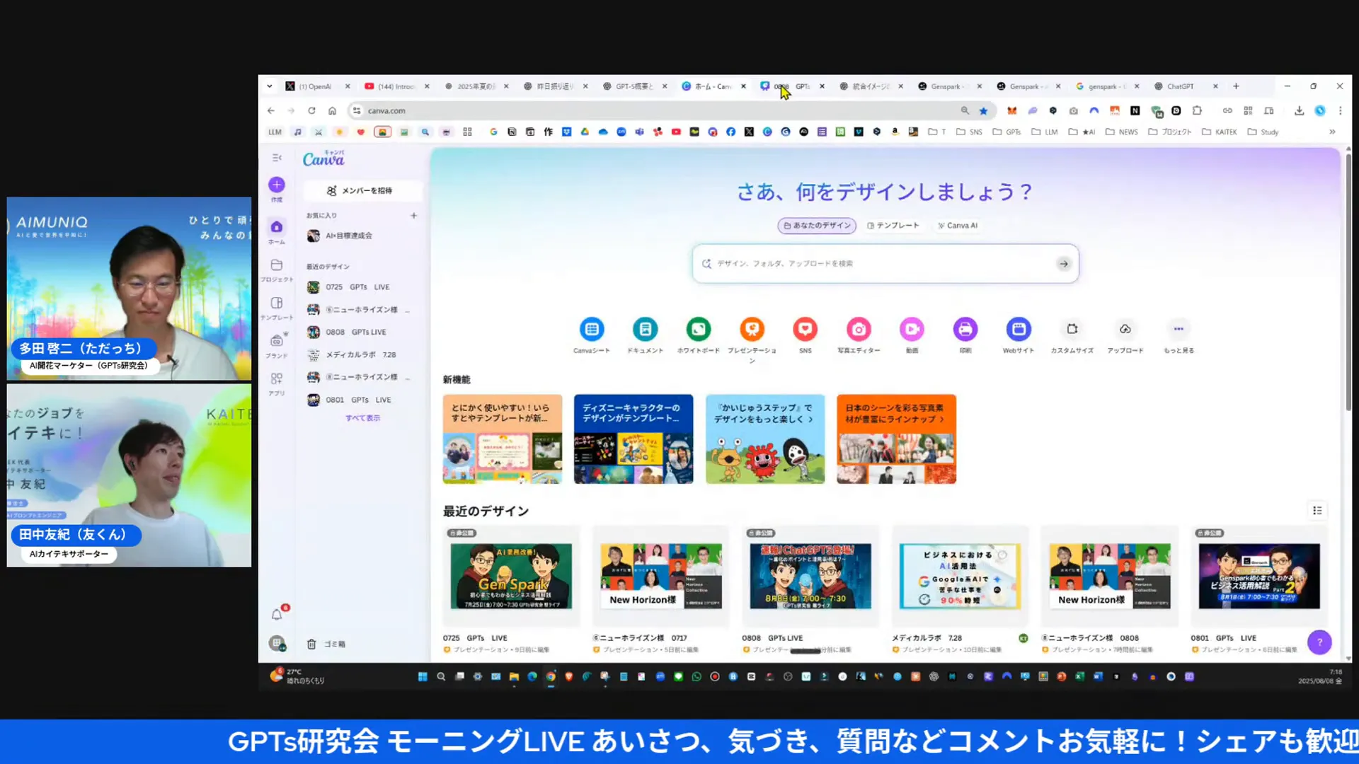Open the NEWS bookmarks folder
This screenshot has height=764, width=1359.
(x=1122, y=132)
